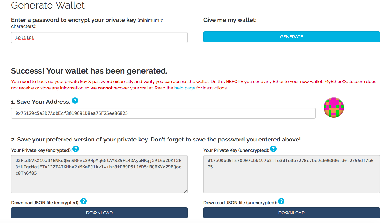Focus the password field containing Lolilol
Viewport: 390px width, 223px height.
pos(99,37)
